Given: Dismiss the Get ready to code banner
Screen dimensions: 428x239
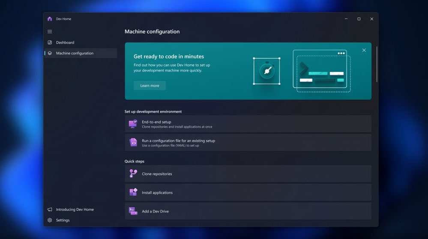Looking at the screenshot, I should (364, 50).
